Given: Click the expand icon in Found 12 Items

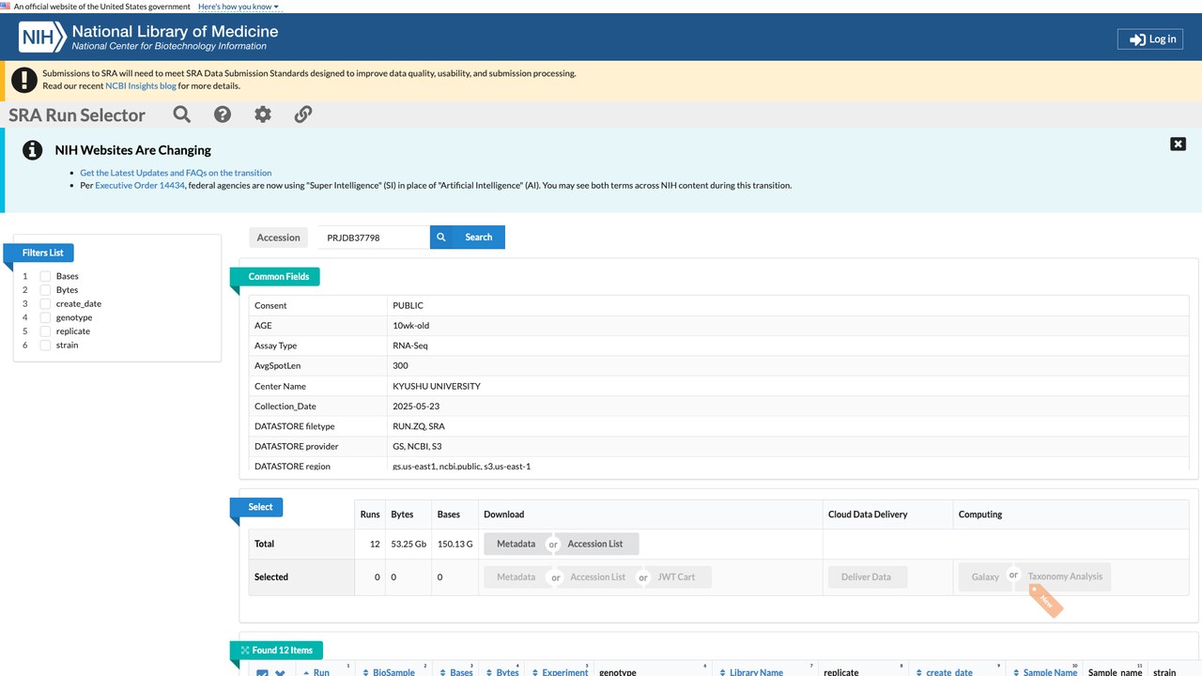Looking at the screenshot, I should click(245, 650).
